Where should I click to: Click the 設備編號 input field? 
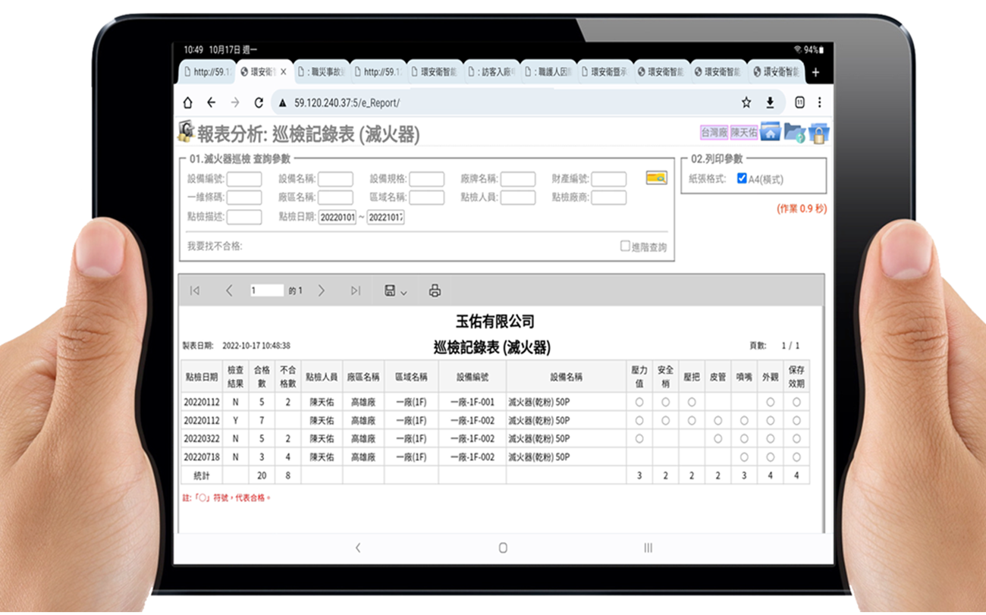244,180
